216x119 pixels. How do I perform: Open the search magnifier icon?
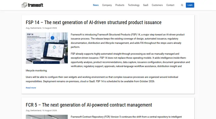tap(182, 5)
